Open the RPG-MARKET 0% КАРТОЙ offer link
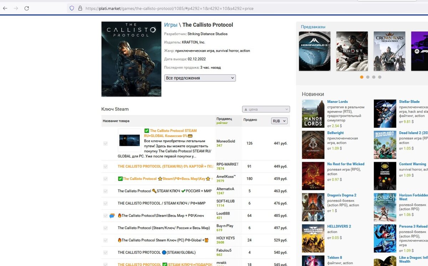 pyautogui.click(x=165, y=166)
